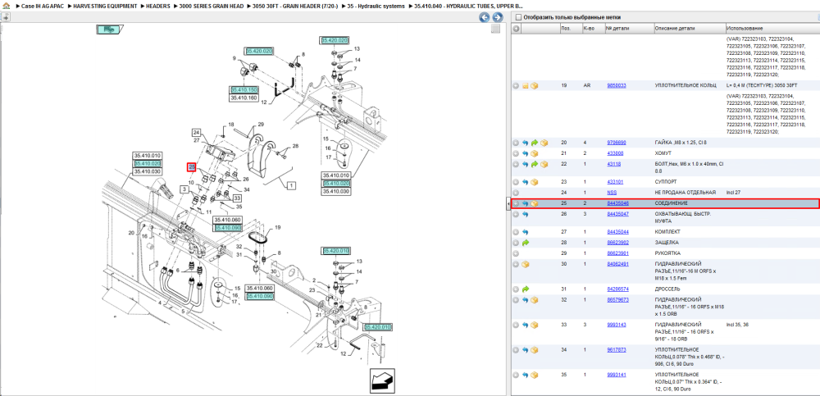This screenshot has width=820, height=396.
Task: Go to the home page icon
Action: 7,6
